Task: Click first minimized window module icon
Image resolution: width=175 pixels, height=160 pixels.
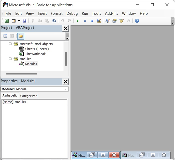Action: tap(75, 155)
